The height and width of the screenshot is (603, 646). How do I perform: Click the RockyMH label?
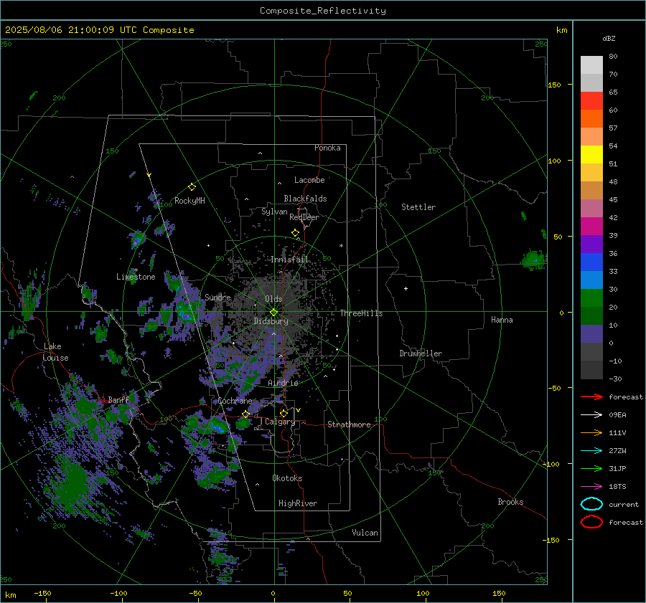tap(189, 201)
